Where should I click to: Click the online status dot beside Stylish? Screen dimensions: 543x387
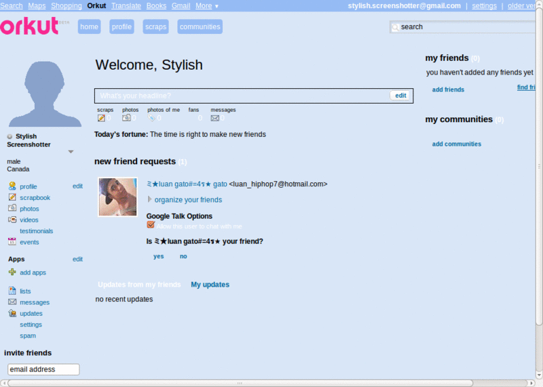point(10,136)
